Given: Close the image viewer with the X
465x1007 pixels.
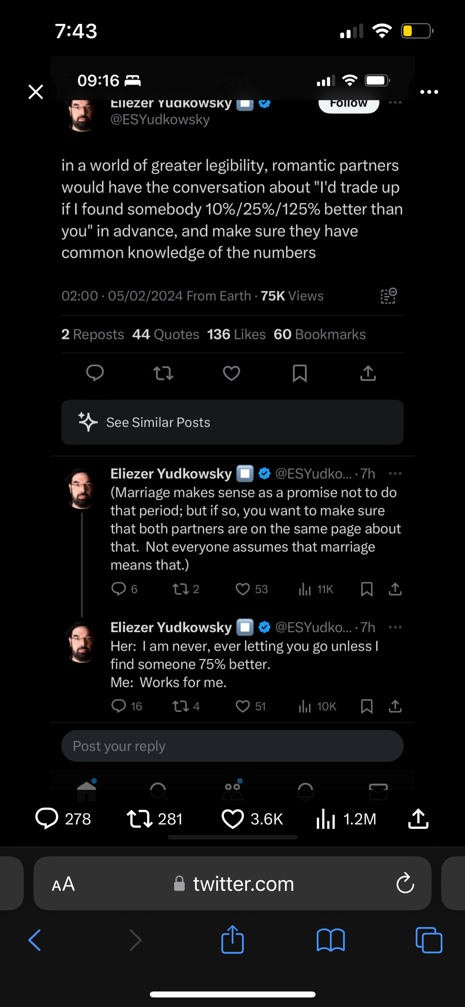Looking at the screenshot, I should pyautogui.click(x=36, y=92).
